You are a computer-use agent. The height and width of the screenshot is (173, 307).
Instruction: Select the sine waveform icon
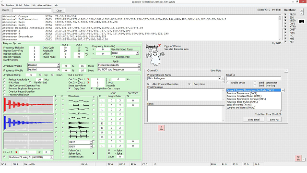79,101
